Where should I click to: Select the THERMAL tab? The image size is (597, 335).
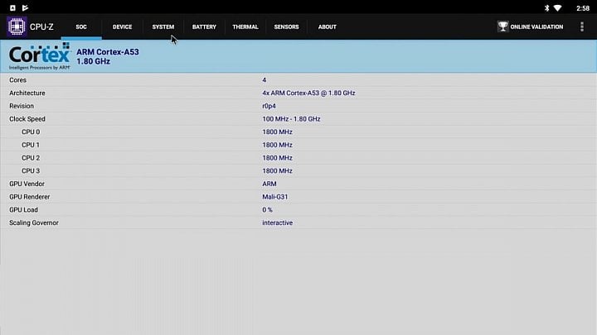pyautogui.click(x=245, y=27)
